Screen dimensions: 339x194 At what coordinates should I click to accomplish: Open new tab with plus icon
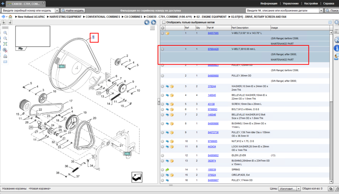coord(3,3)
